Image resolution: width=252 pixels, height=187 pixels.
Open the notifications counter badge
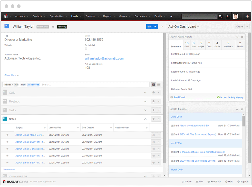228,16
